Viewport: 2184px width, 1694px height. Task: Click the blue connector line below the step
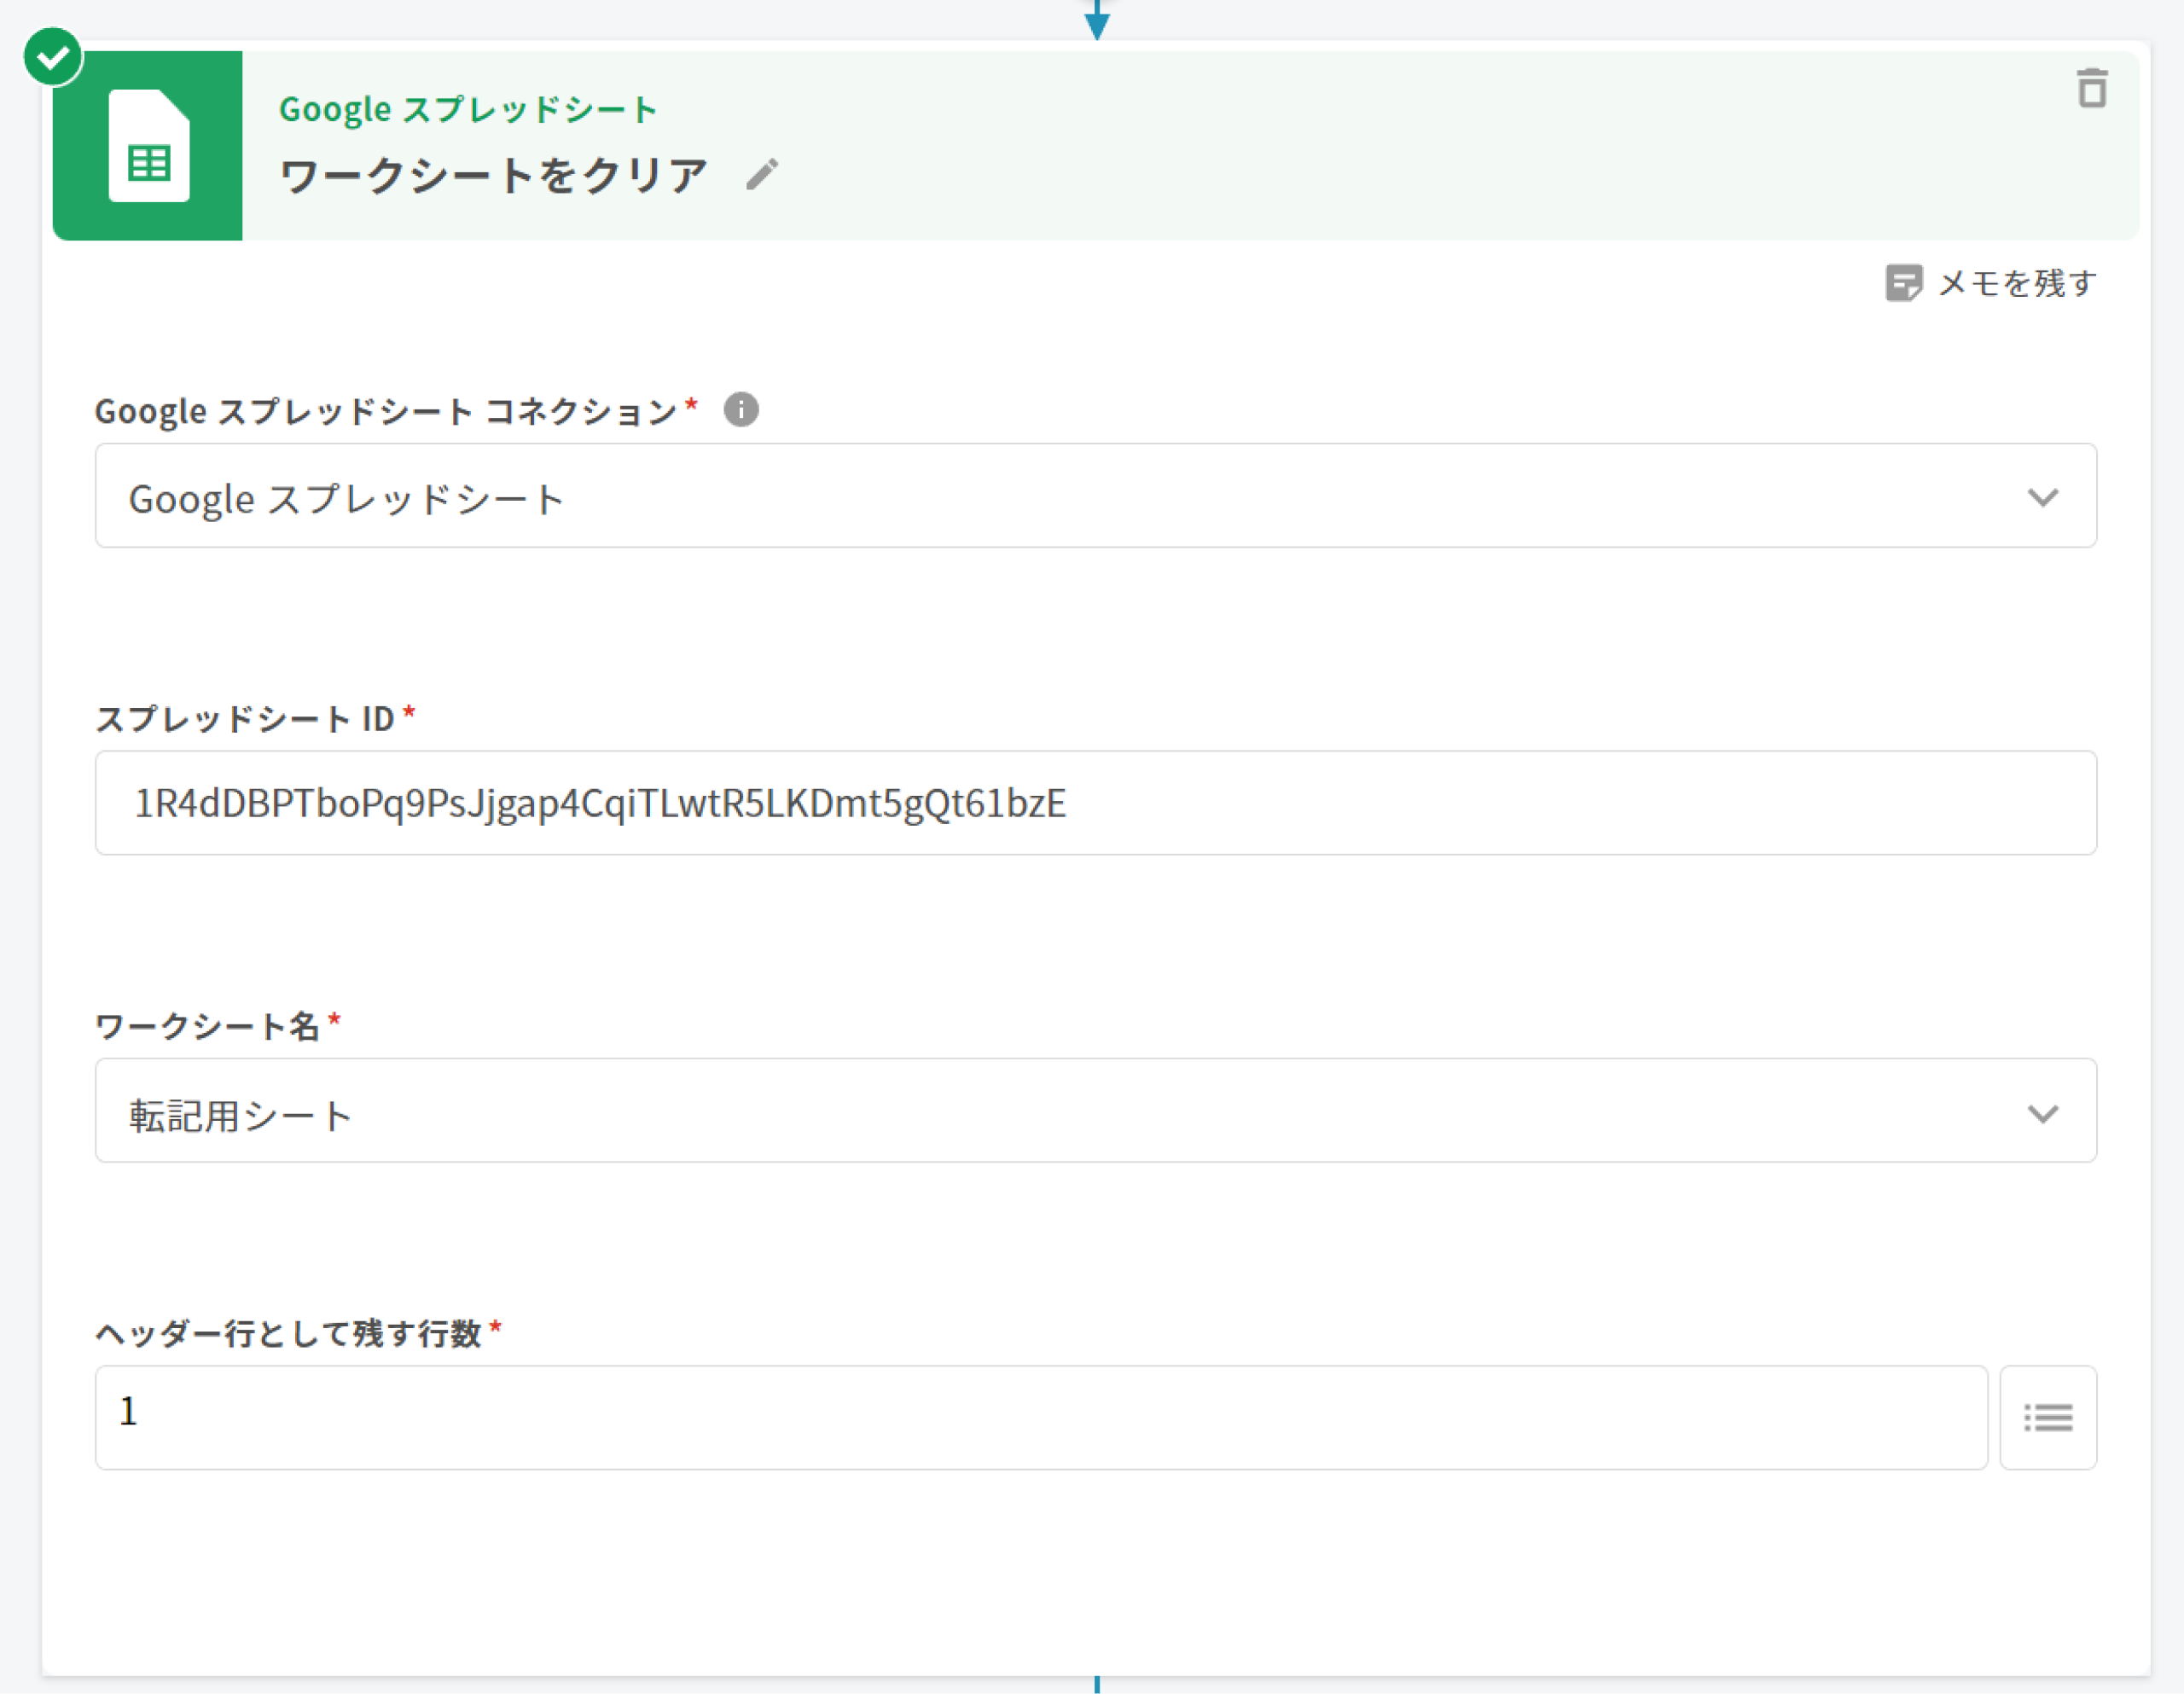(x=1097, y=1685)
